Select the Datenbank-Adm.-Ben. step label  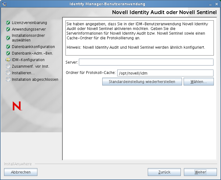coord(32,53)
